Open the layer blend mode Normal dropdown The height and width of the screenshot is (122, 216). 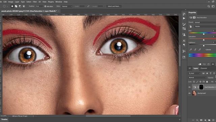[197, 78]
